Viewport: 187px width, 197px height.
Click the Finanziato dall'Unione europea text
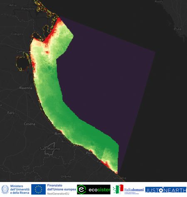point(62,187)
